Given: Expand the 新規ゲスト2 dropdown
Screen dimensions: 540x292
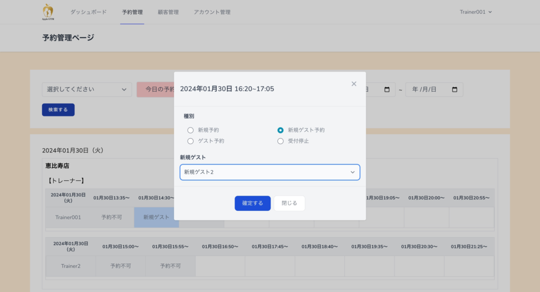Looking at the screenshot, I should 269,172.
